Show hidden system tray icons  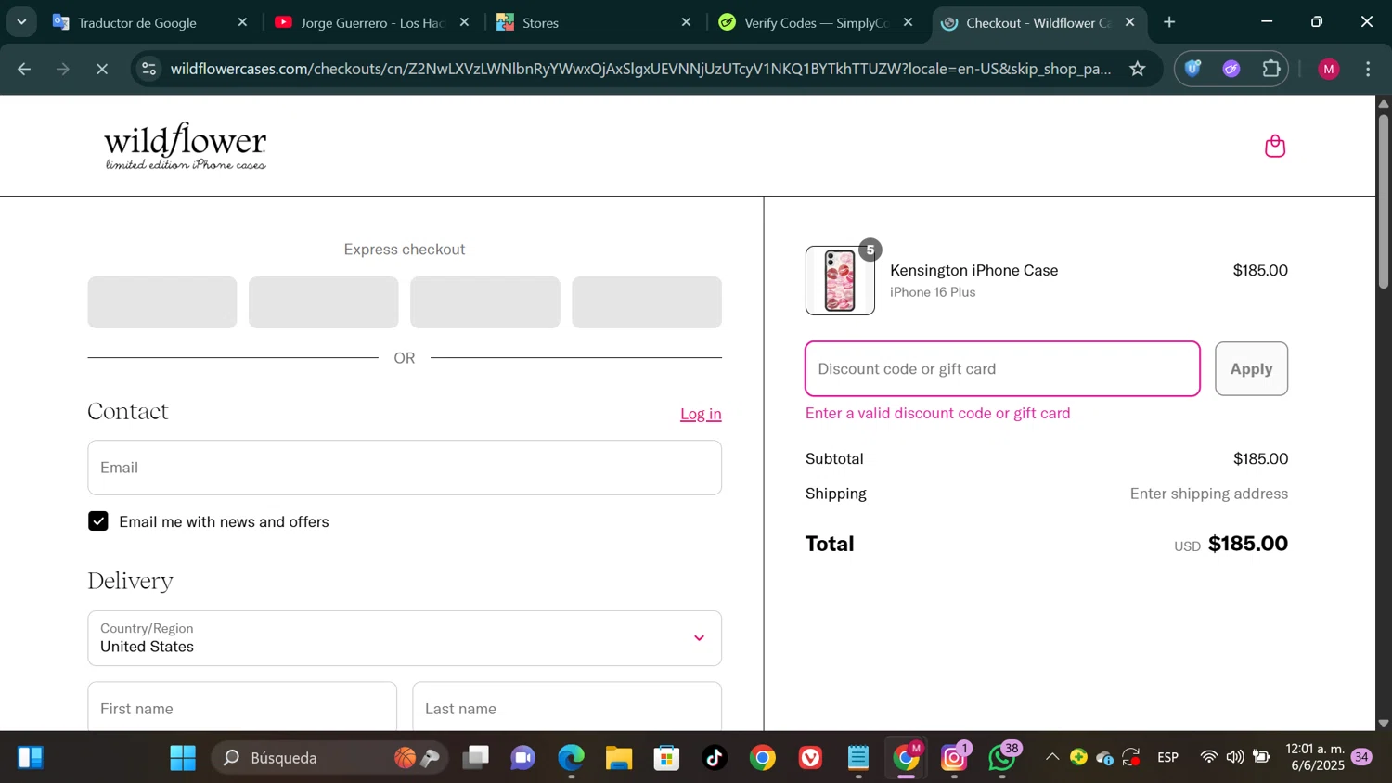click(x=1051, y=758)
